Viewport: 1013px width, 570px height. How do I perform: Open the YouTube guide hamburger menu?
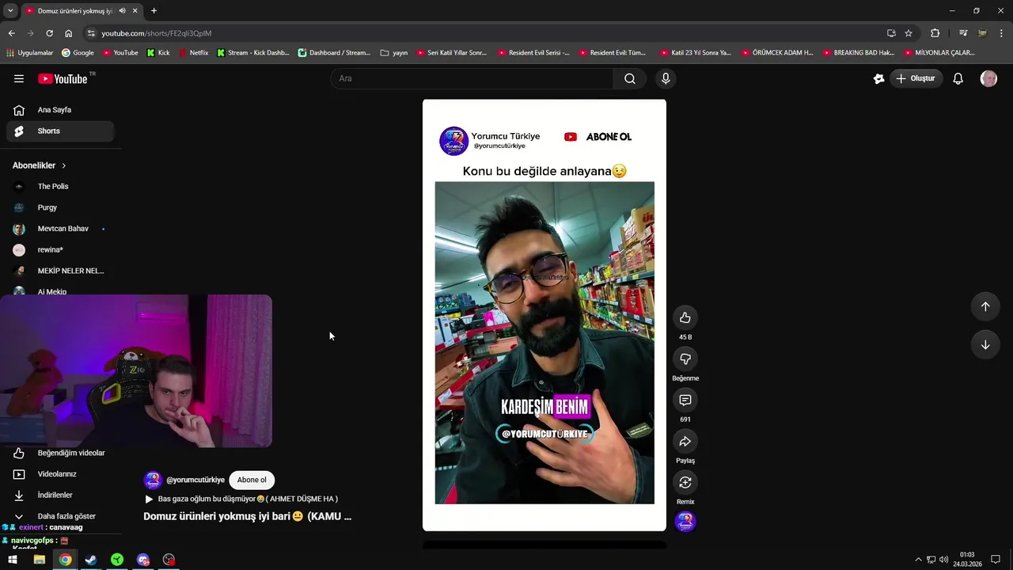[x=19, y=78]
